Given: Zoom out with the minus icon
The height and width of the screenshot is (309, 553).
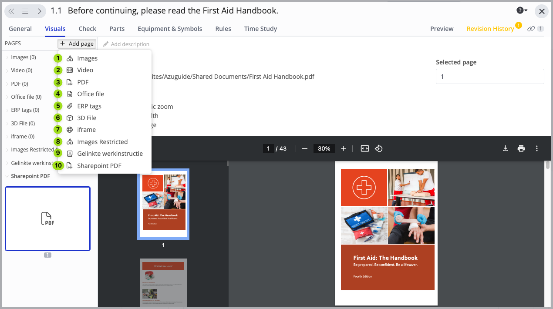Looking at the screenshot, I should pyautogui.click(x=305, y=148).
